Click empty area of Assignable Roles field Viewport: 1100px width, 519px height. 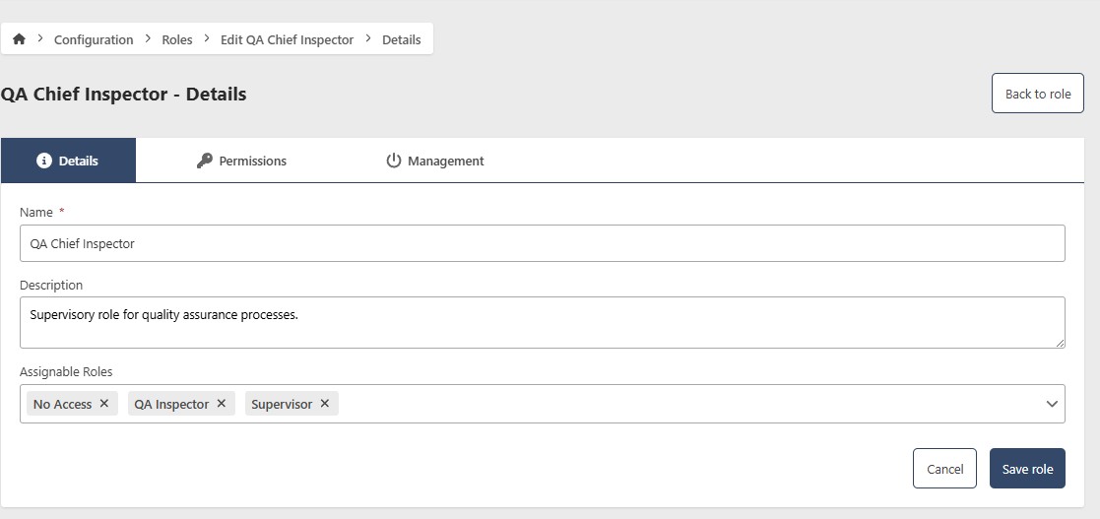[x=689, y=404]
